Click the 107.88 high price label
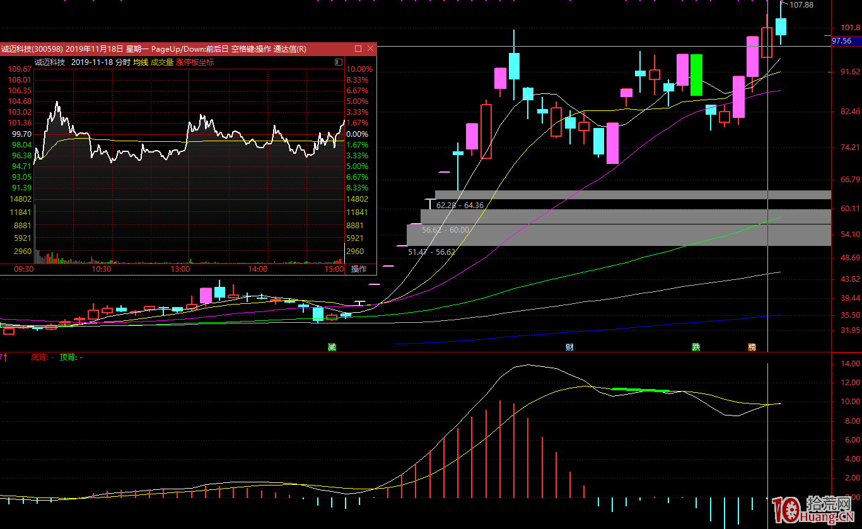This screenshot has height=529, width=862. 801,5
